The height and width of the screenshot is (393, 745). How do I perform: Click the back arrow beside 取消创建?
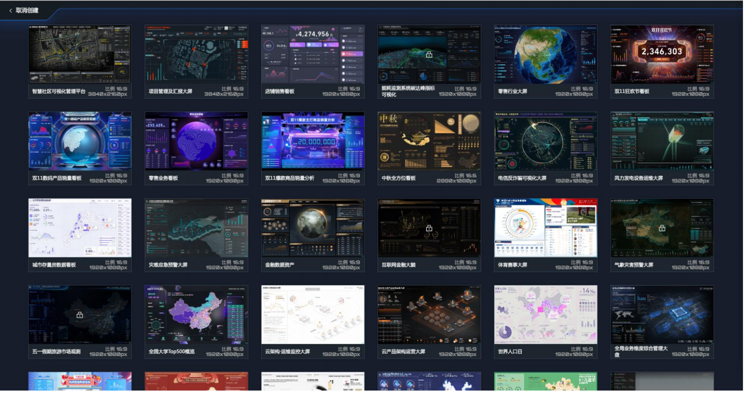10,10
